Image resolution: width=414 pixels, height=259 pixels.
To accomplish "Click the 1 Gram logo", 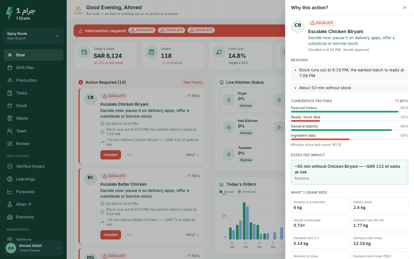I will [20, 14].
